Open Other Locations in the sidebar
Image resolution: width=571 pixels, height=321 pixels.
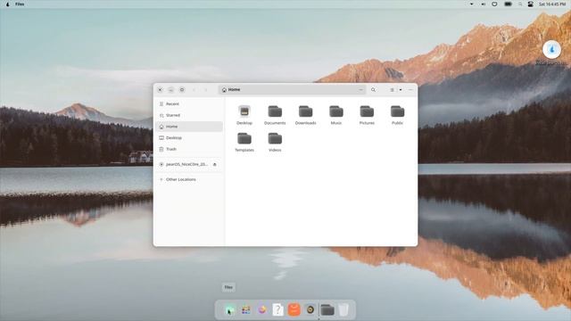(x=189, y=180)
